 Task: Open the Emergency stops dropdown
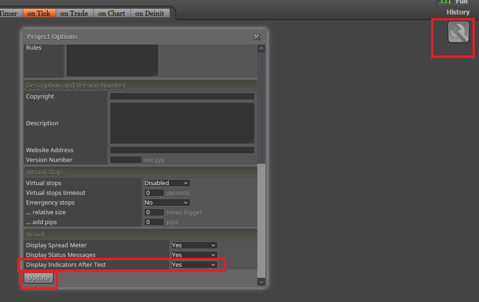click(x=167, y=203)
